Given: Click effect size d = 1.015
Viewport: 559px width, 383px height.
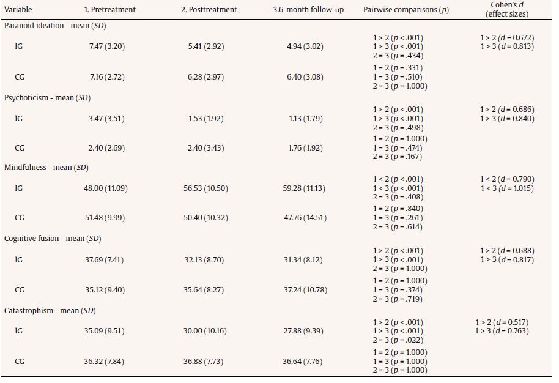Looking at the screenshot, I should [507, 188].
